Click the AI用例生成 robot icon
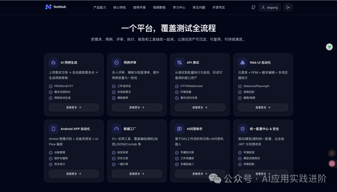Image resolution: width=337 pixels, height=192 pixels. click(53, 63)
